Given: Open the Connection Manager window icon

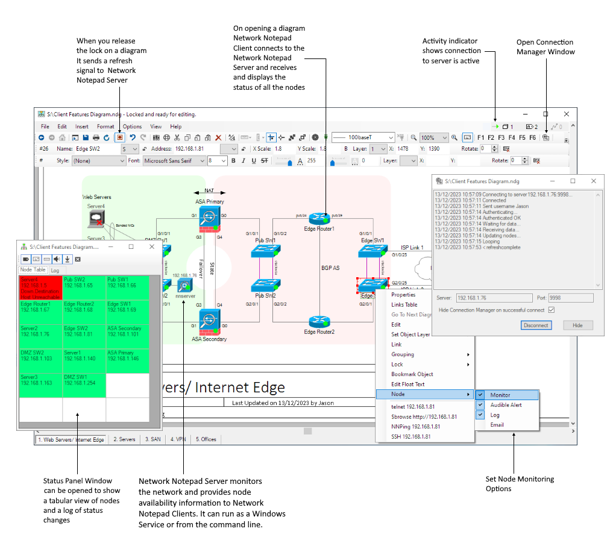Looking at the screenshot, I should tap(545, 137).
